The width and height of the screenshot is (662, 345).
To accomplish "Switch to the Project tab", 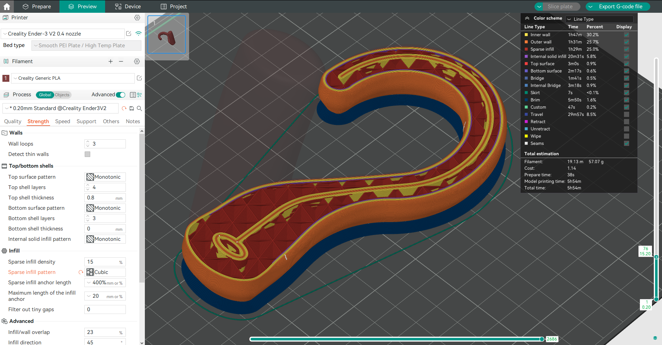I will tap(174, 7).
